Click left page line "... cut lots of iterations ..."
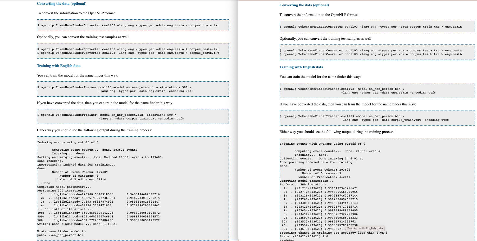 [x=65, y=209]
